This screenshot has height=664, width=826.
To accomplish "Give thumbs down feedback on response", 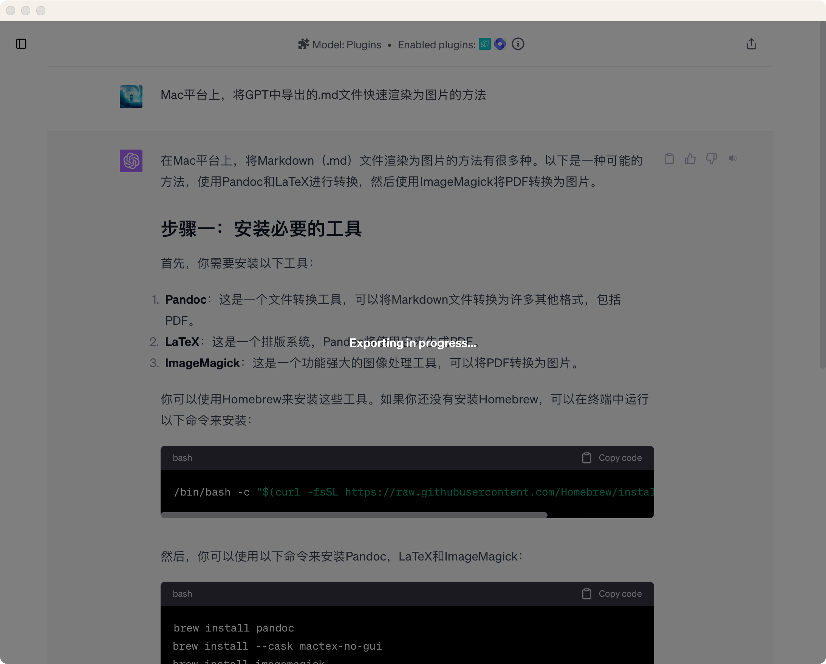I will [x=712, y=158].
